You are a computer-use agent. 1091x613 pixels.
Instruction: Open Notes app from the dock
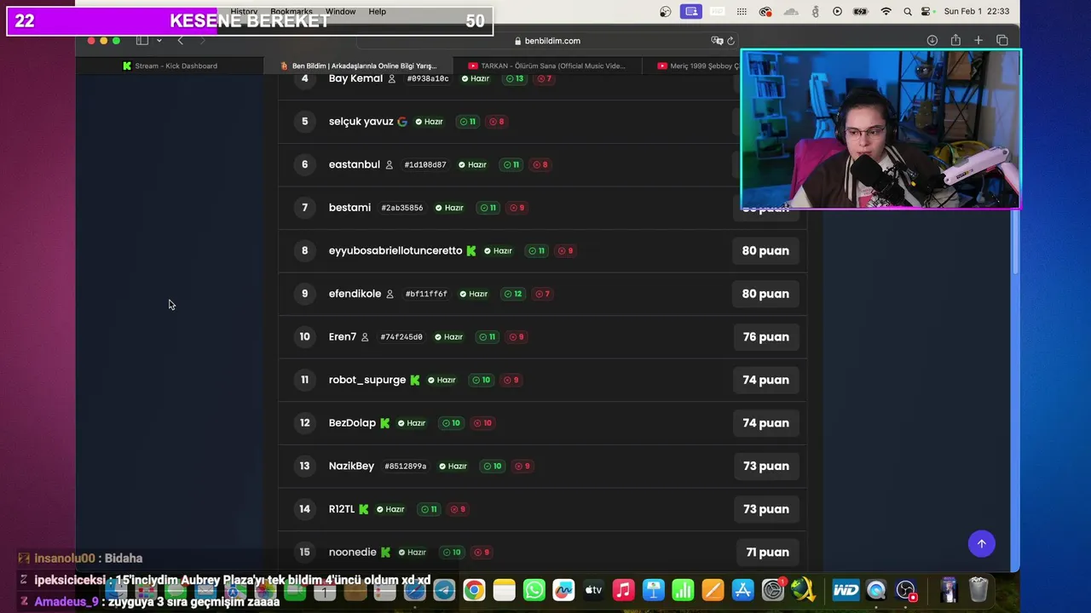[505, 590]
